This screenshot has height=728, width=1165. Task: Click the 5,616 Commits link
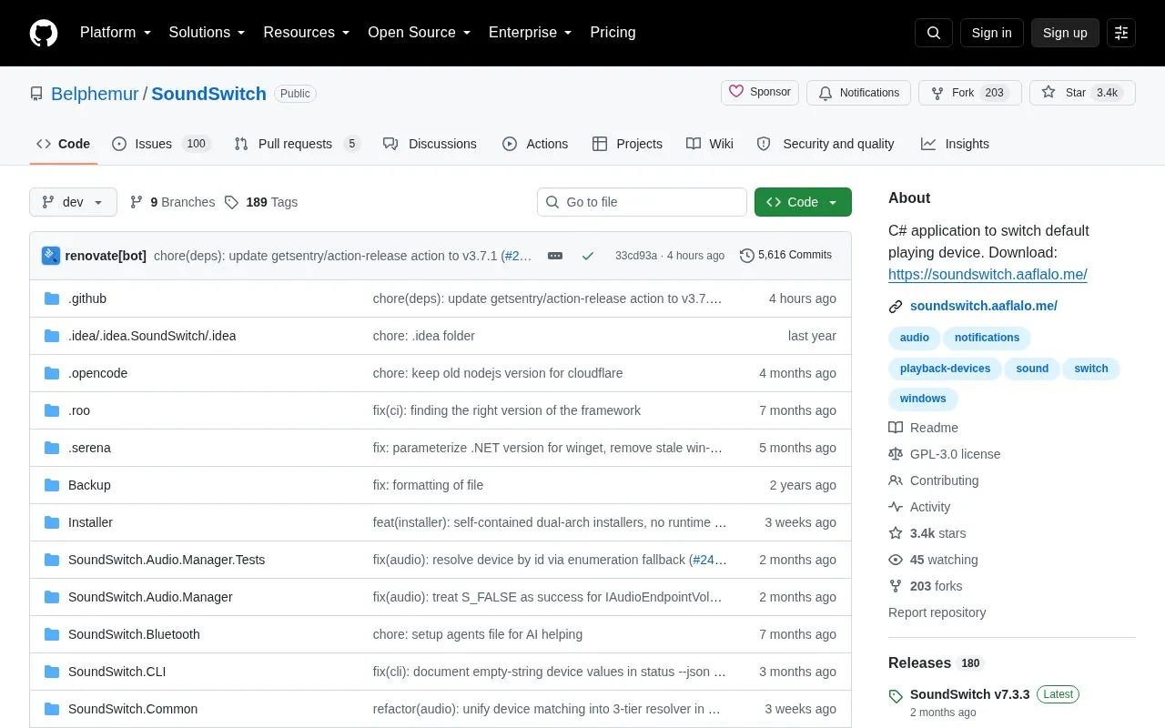[x=785, y=256]
